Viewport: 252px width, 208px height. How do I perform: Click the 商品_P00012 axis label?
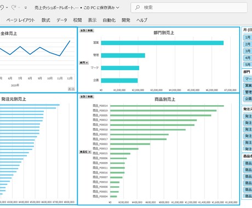pos(100,120)
